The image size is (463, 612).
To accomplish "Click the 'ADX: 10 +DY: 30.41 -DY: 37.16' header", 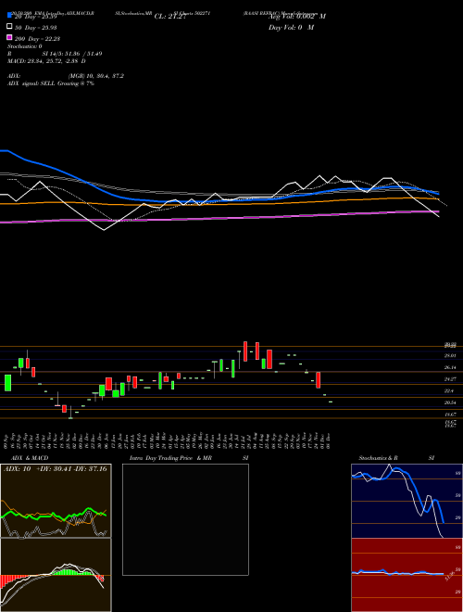I will (x=56, y=469).
